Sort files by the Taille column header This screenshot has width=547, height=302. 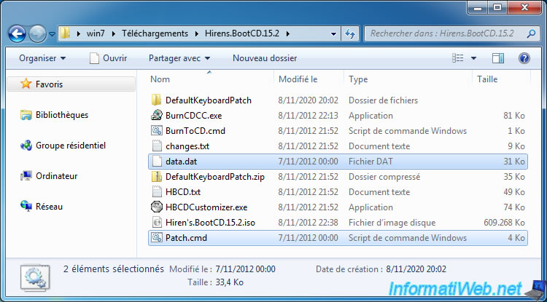487,79
